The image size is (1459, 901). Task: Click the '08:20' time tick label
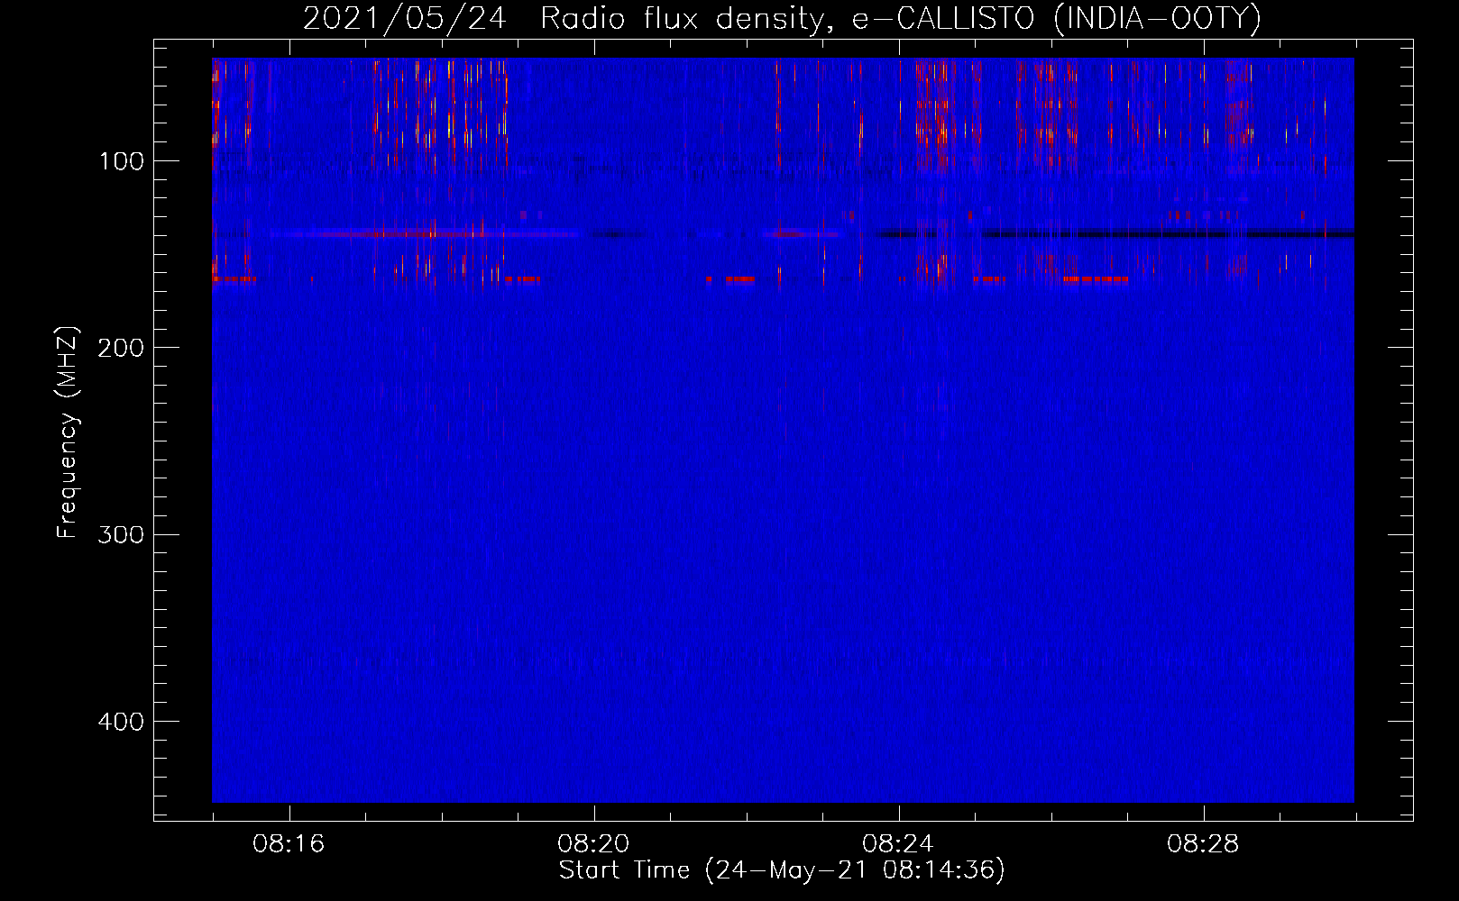[x=593, y=843]
